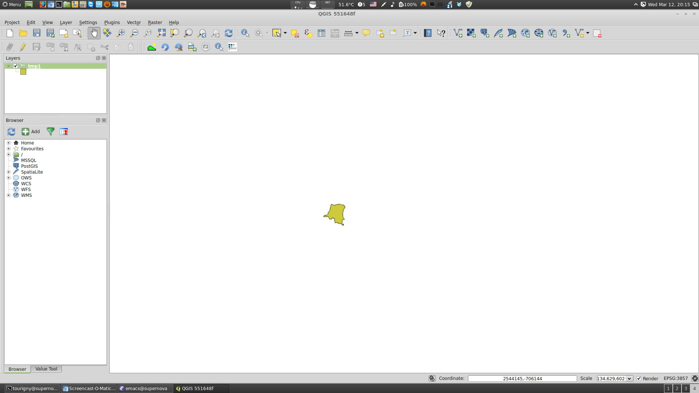Open the attribute table icon
The width and height of the screenshot is (699, 393).
tap(321, 33)
